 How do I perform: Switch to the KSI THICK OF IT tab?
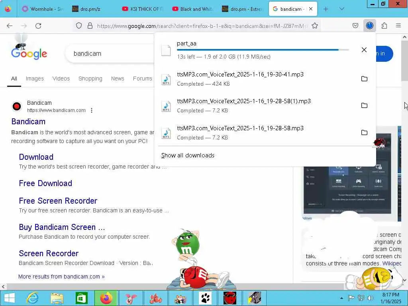[143, 9]
